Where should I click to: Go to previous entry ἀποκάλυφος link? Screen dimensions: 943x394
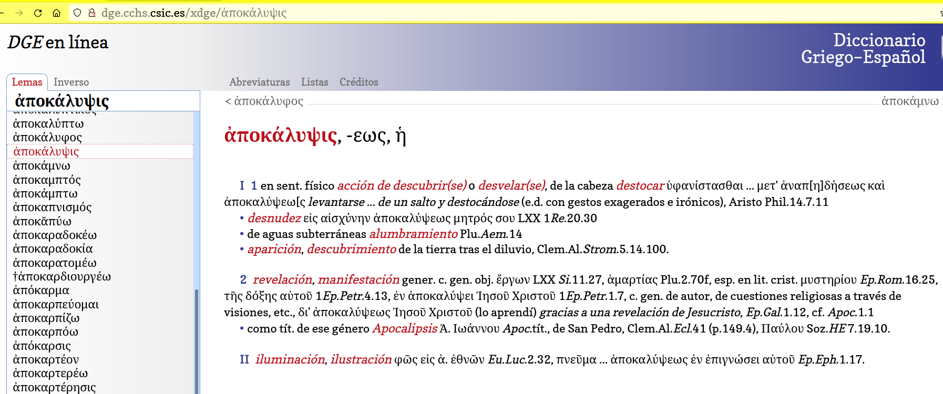(264, 101)
